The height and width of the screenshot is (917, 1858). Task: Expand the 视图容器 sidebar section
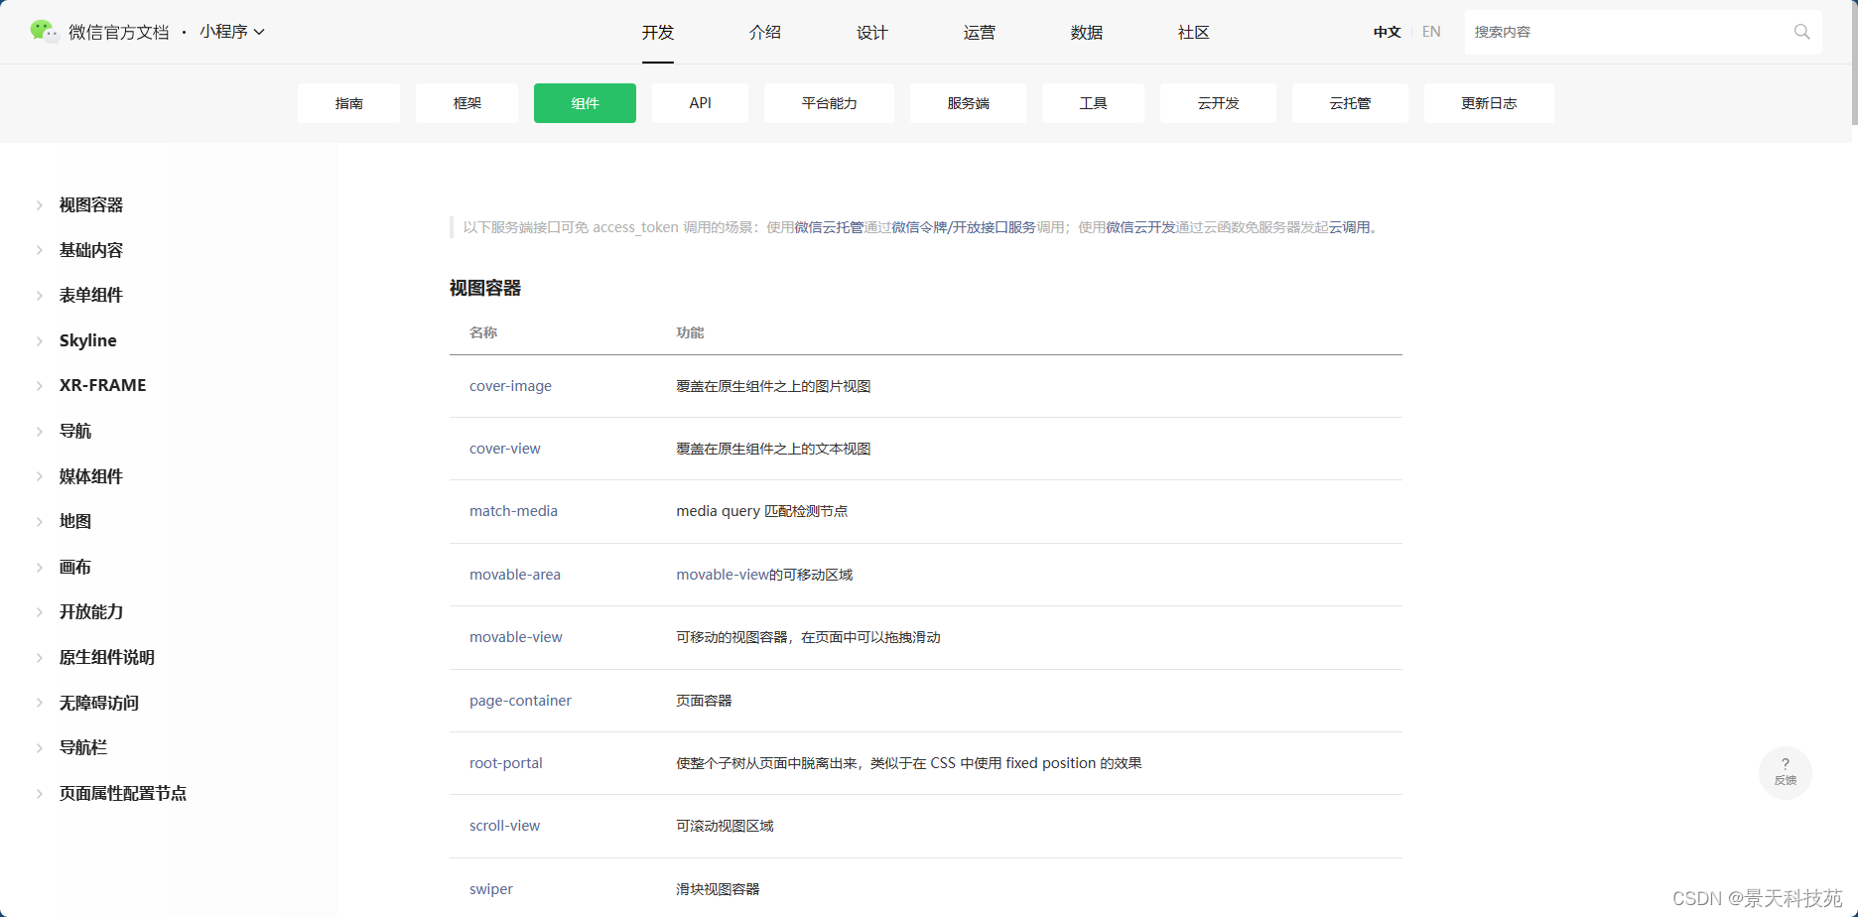point(90,204)
